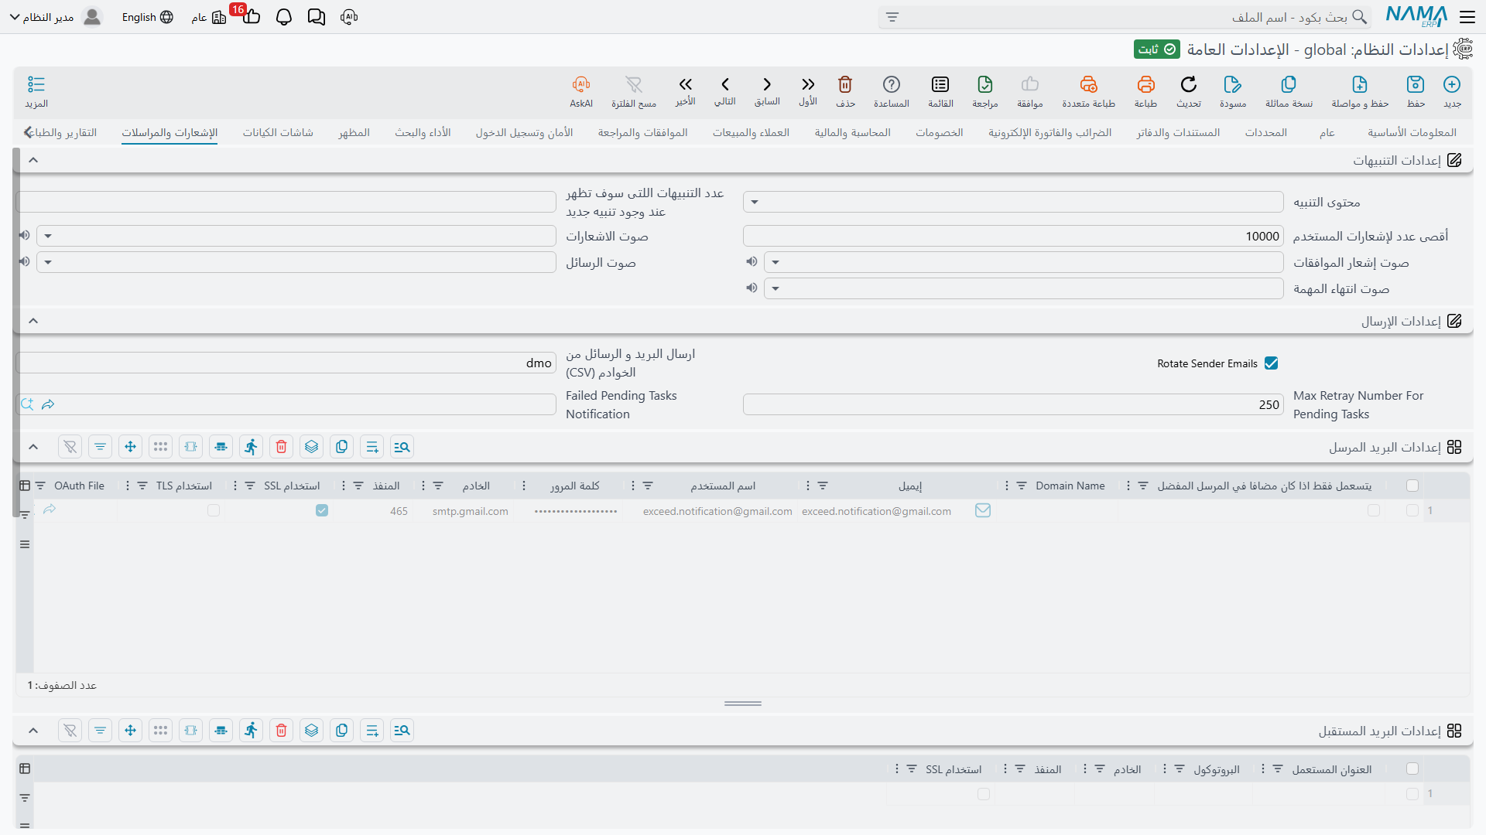Click save and continue (حفظ و مواصله)

tap(1360, 84)
